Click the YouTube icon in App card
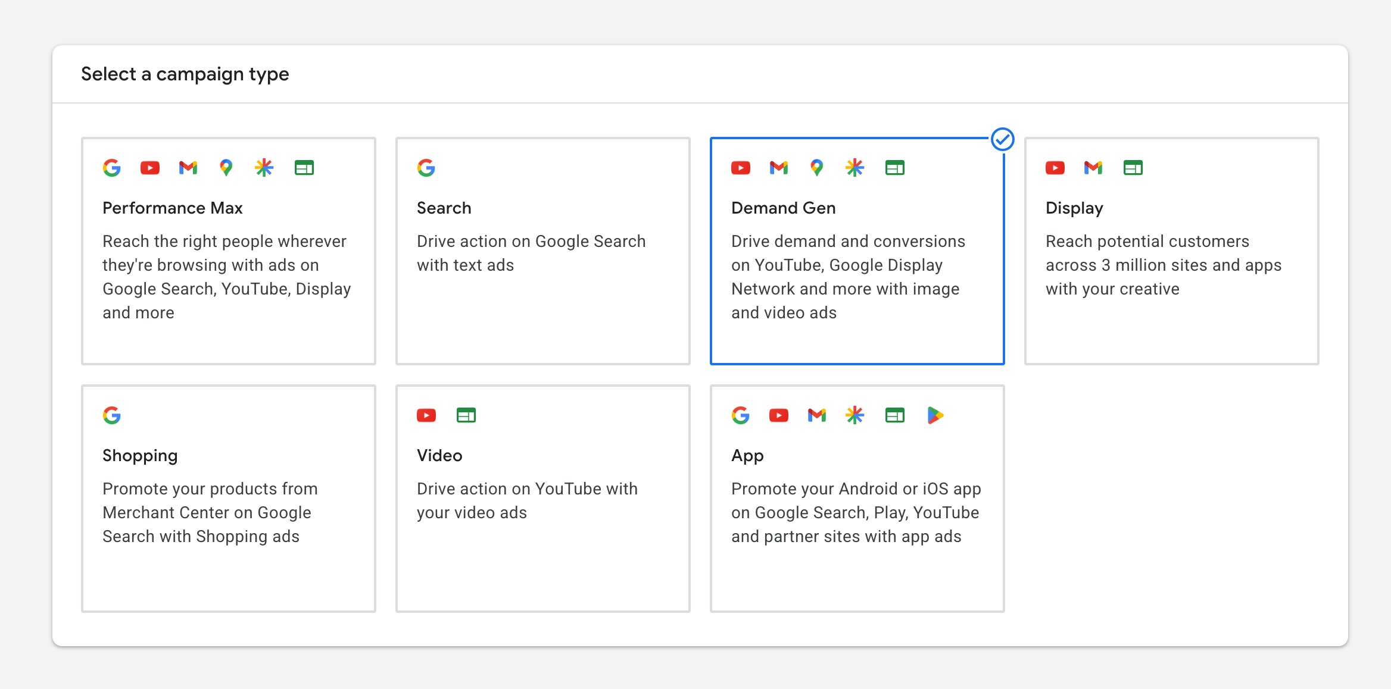 pyautogui.click(x=779, y=415)
